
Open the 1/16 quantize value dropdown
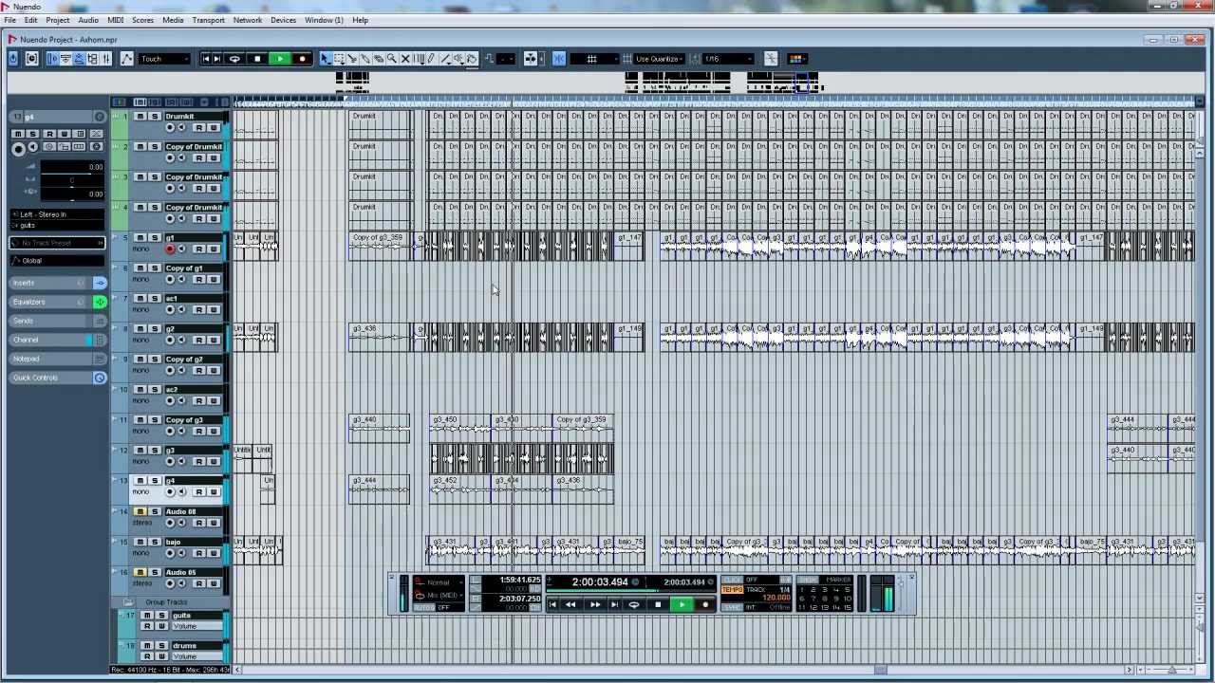click(x=728, y=59)
